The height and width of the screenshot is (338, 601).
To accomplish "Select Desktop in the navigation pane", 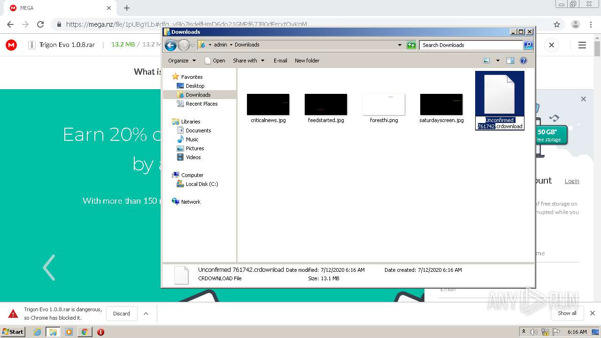I will [195, 86].
